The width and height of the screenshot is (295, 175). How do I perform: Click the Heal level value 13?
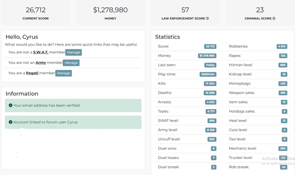coord(284,121)
